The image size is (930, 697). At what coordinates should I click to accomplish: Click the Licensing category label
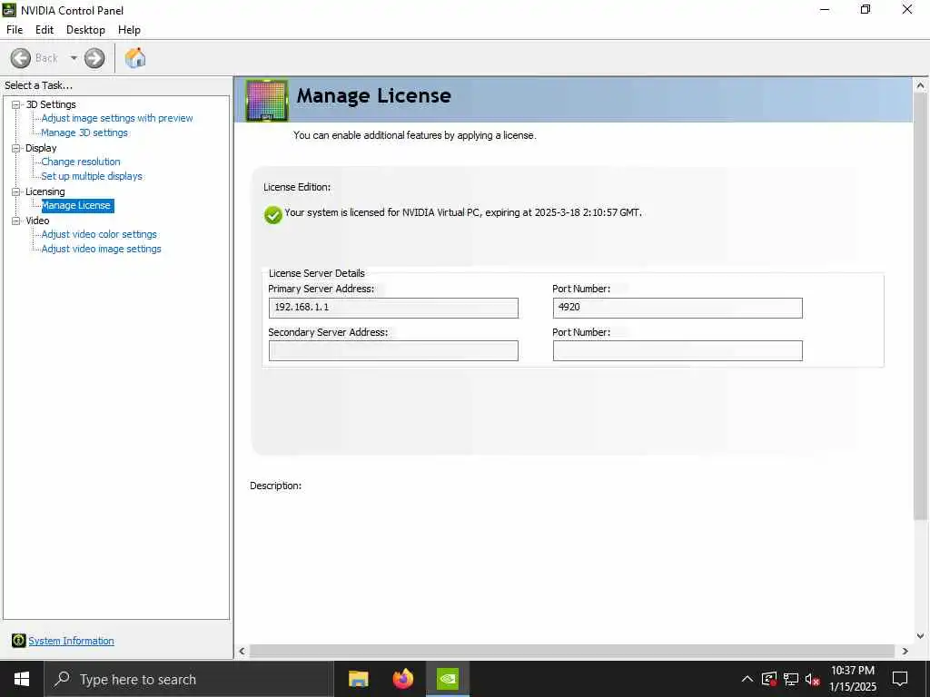click(45, 191)
